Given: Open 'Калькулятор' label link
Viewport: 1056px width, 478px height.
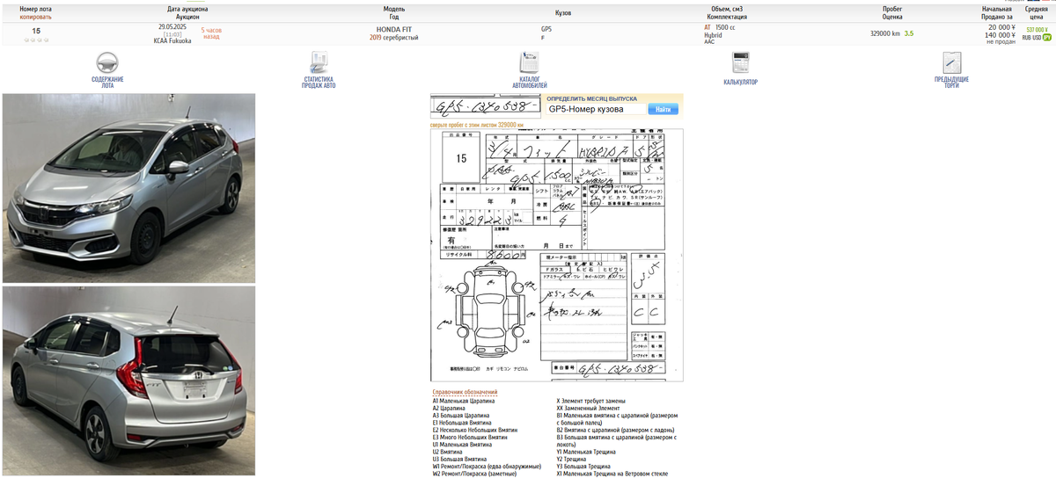Looking at the screenshot, I should click(740, 83).
